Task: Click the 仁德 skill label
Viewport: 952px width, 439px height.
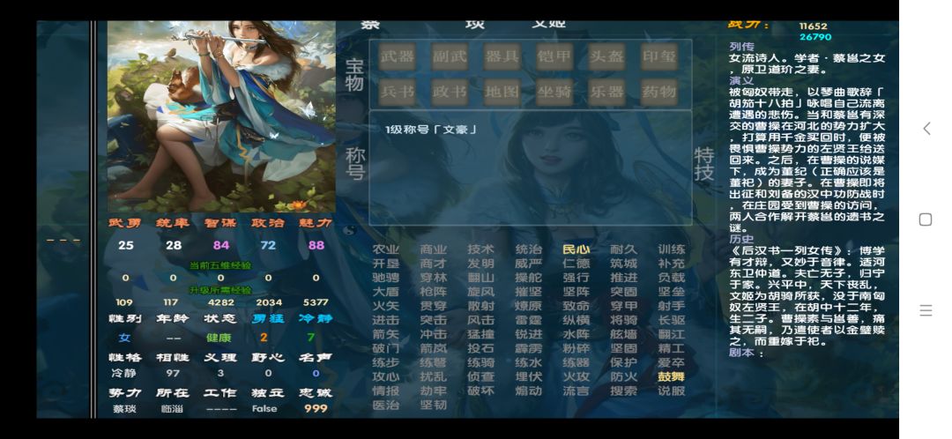Action: coord(576,264)
